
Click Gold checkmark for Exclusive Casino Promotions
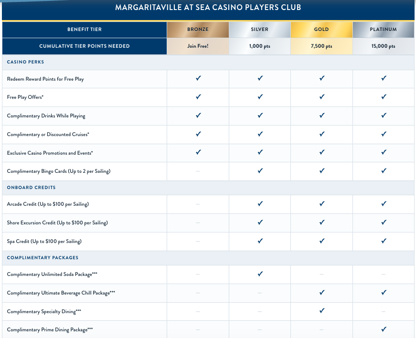(x=322, y=152)
